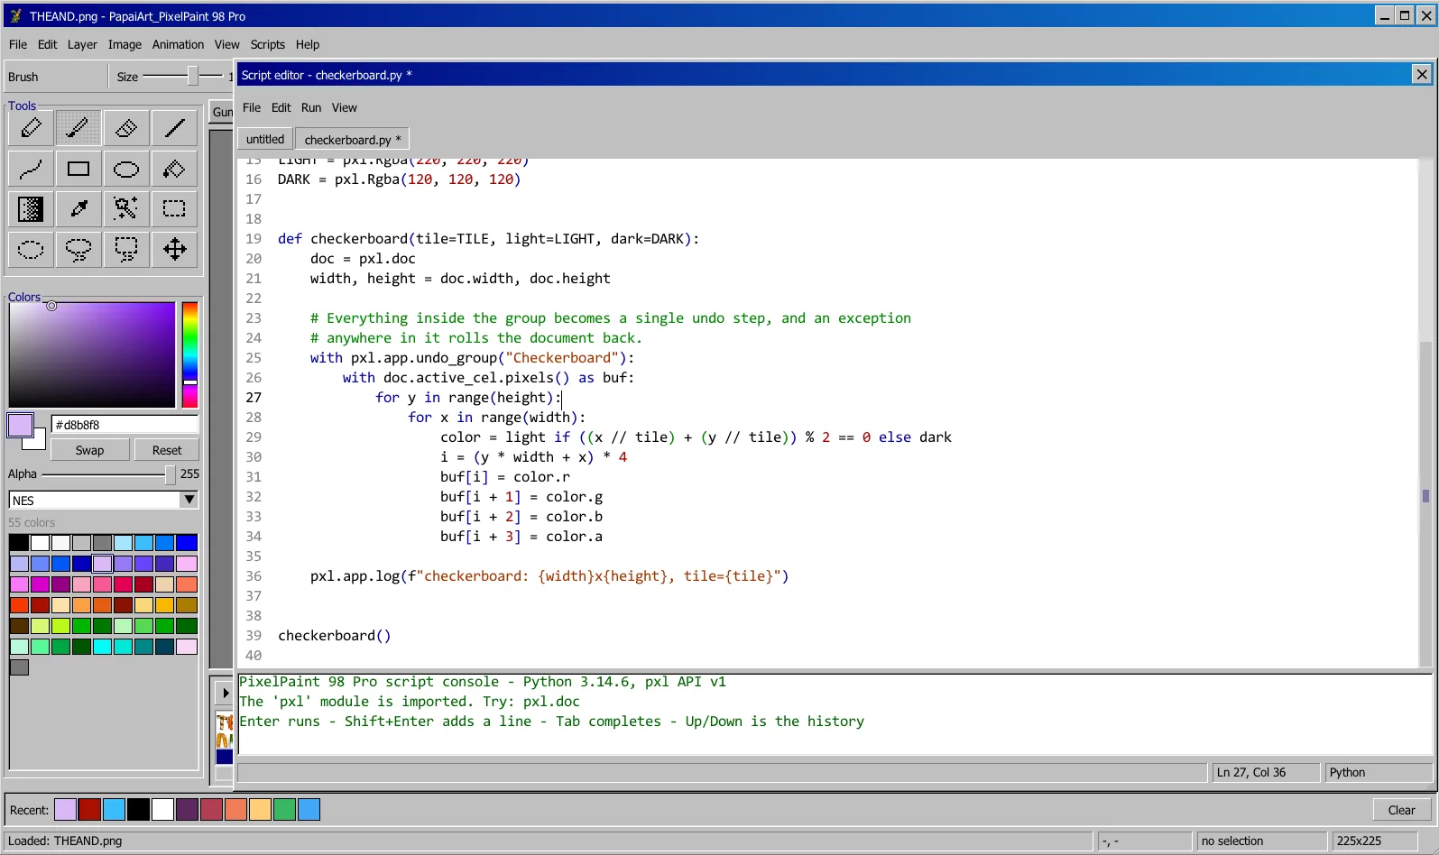Select the Eraser tool

(x=126, y=128)
